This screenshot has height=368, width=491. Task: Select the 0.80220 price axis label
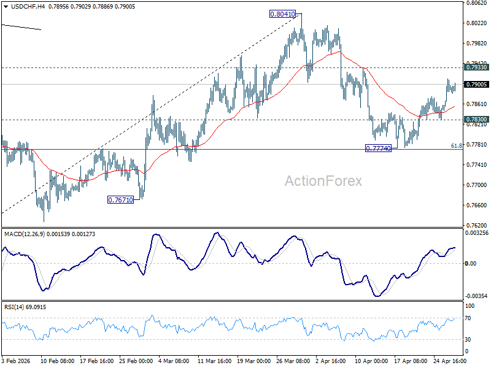(x=476, y=23)
